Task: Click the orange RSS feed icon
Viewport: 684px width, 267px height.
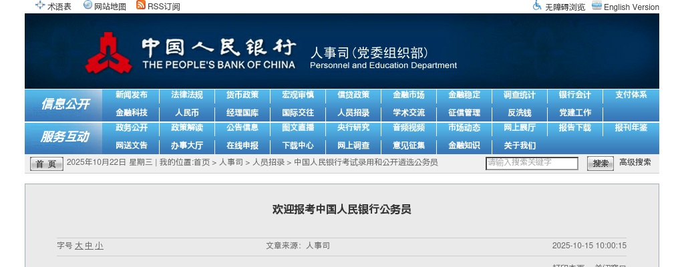Action: coord(140,5)
